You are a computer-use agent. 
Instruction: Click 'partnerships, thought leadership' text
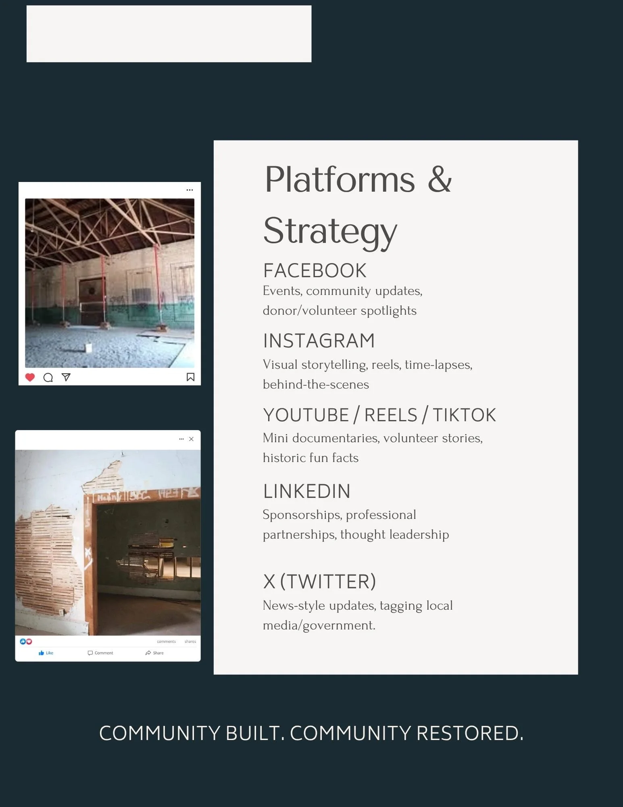[356, 535]
